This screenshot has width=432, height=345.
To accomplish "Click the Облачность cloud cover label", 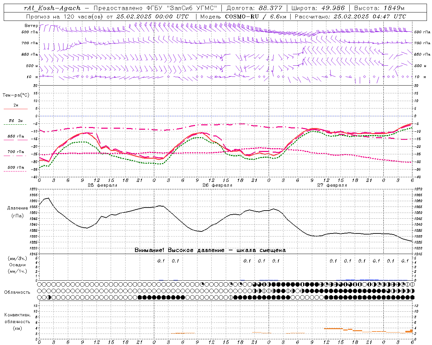I will (17, 292).
